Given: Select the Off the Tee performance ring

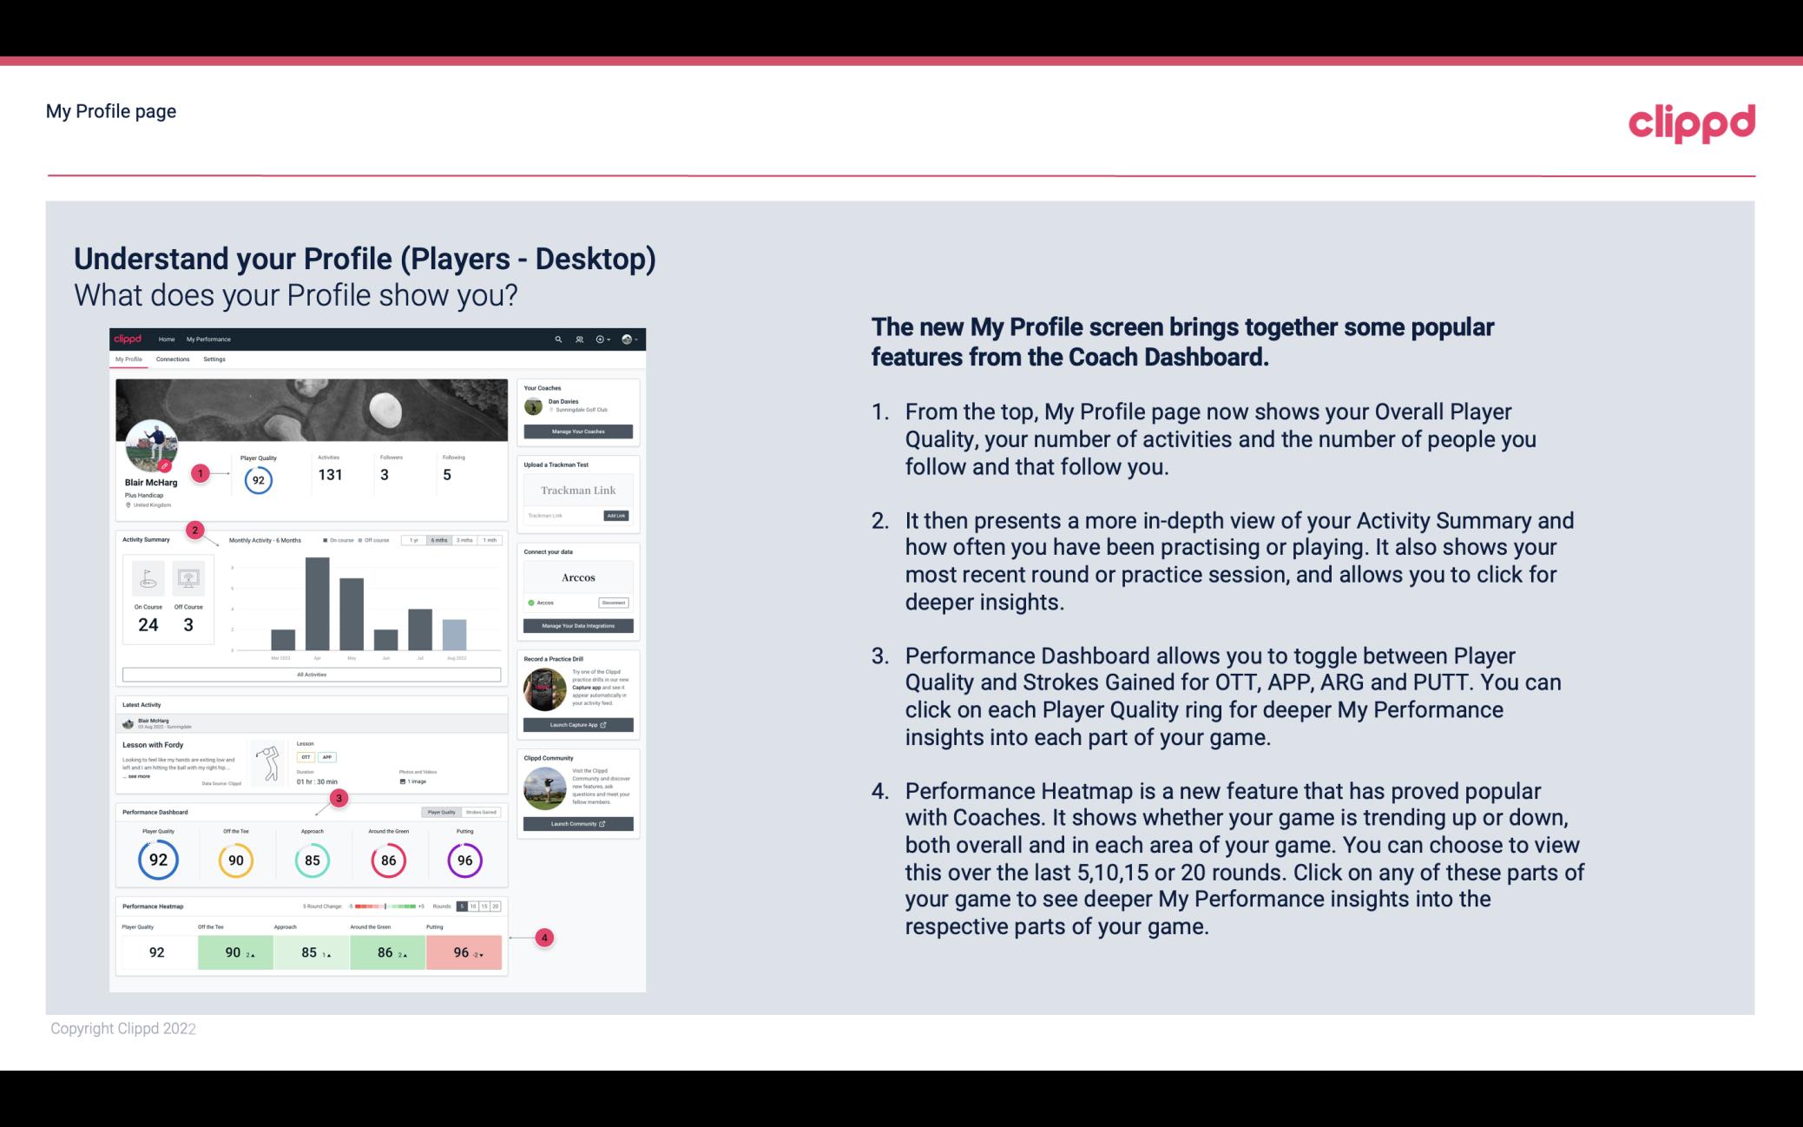Looking at the screenshot, I should (235, 858).
